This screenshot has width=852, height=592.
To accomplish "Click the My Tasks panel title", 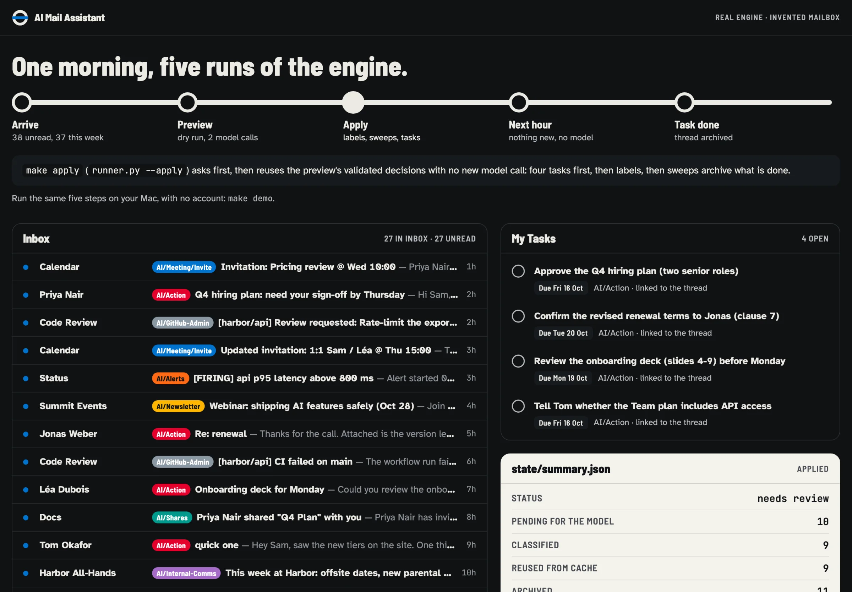I will point(534,239).
